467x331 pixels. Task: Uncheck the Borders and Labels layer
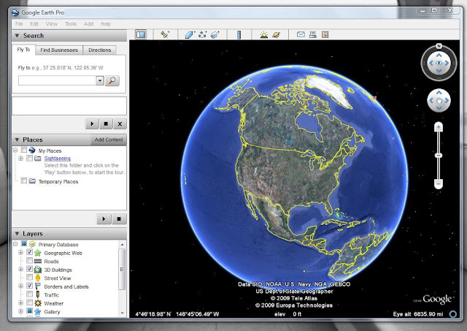pos(29,286)
